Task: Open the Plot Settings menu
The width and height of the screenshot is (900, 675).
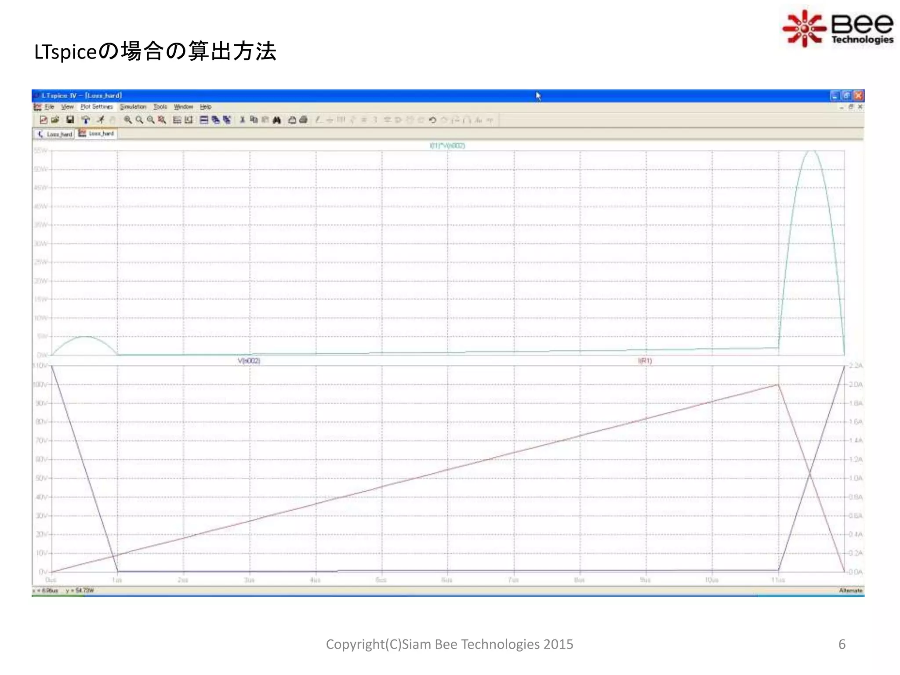Action: (x=97, y=107)
